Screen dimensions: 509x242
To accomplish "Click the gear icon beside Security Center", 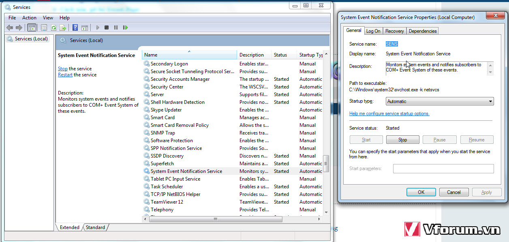I will (147, 87).
